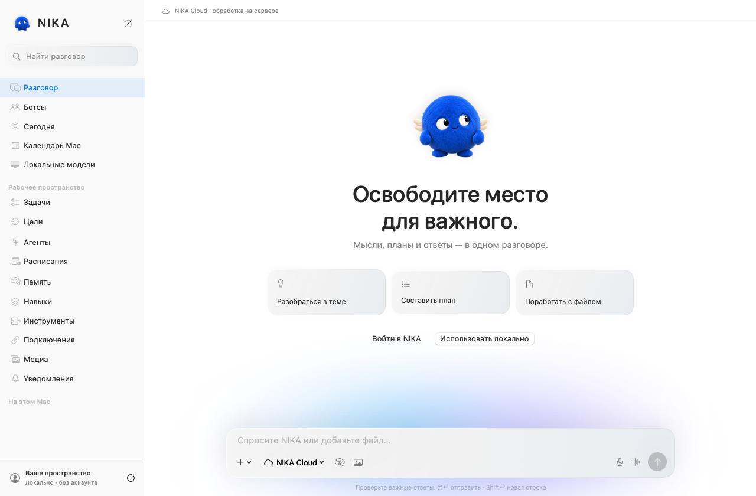This screenshot has width=756, height=496.
Task: Select Агенты in the sidebar
Action: (x=72, y=242)
